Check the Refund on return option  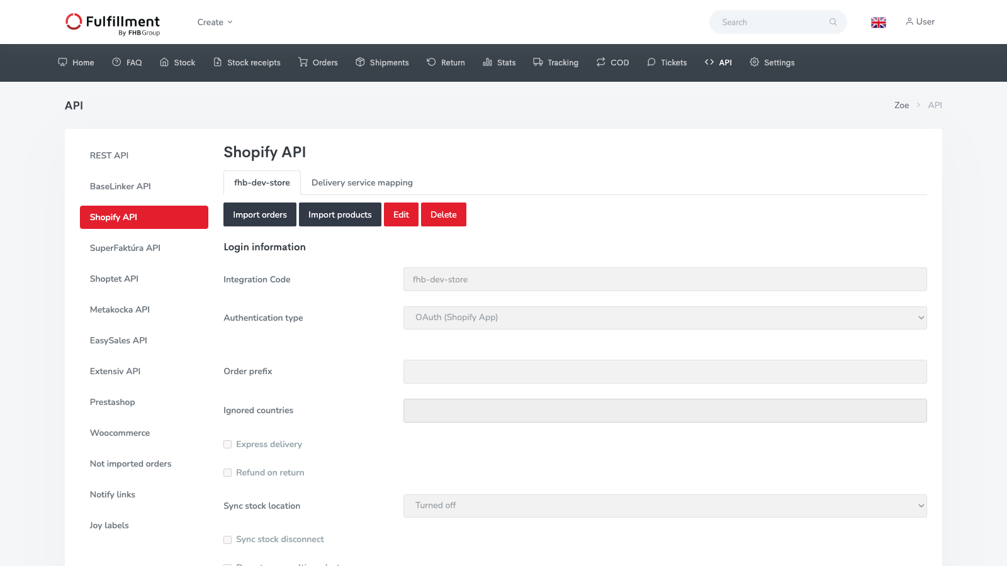coord(227,472)
